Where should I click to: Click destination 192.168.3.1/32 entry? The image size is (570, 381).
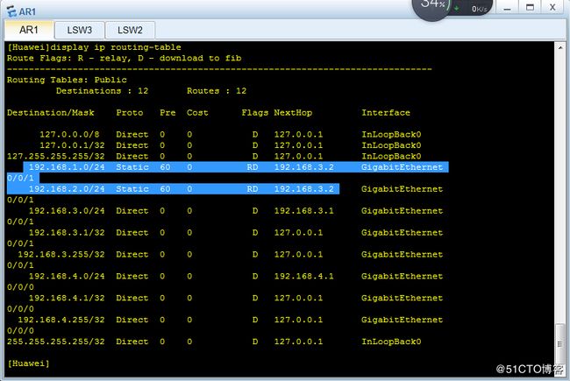tap(67, 232)
